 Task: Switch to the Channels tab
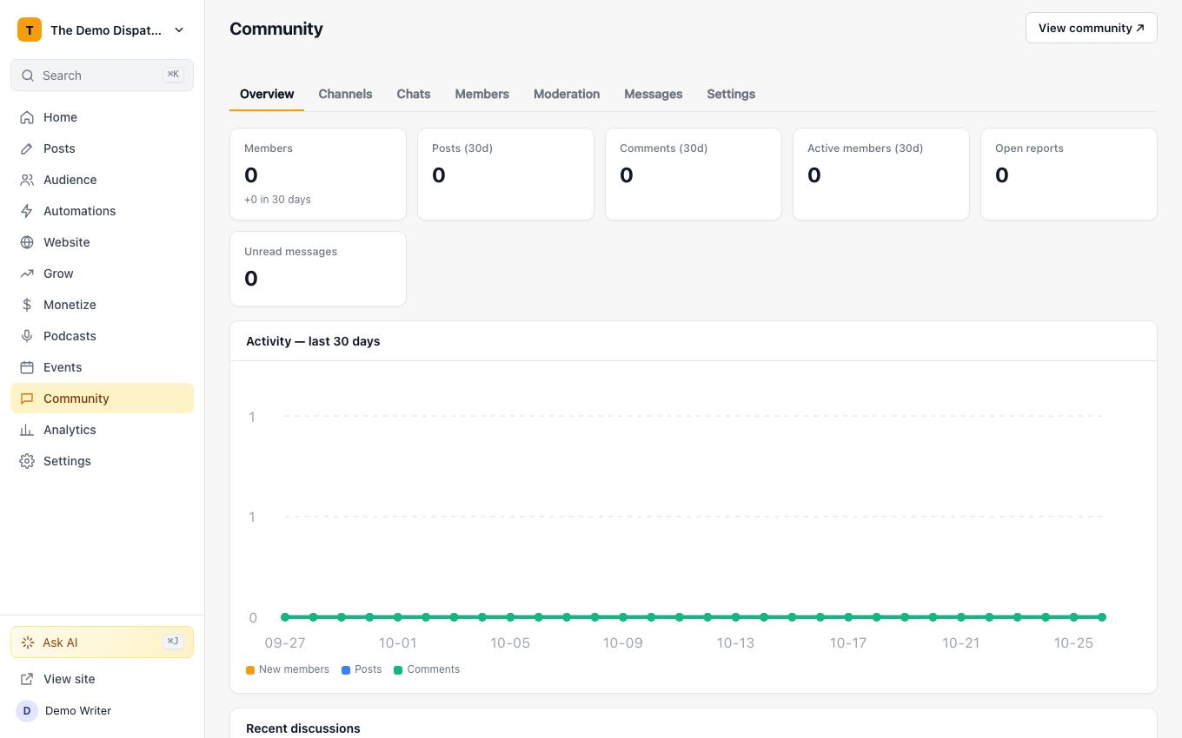[345, 94]
